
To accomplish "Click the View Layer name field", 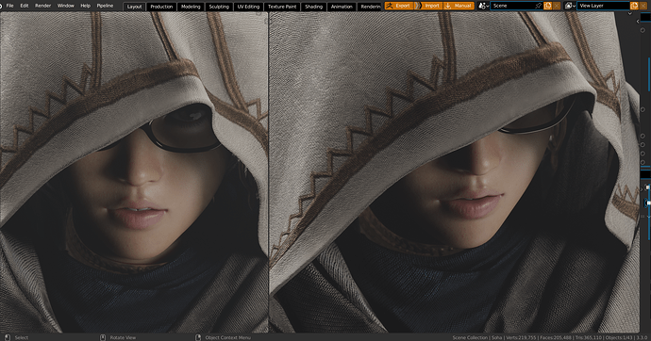I will pos(603,6).
